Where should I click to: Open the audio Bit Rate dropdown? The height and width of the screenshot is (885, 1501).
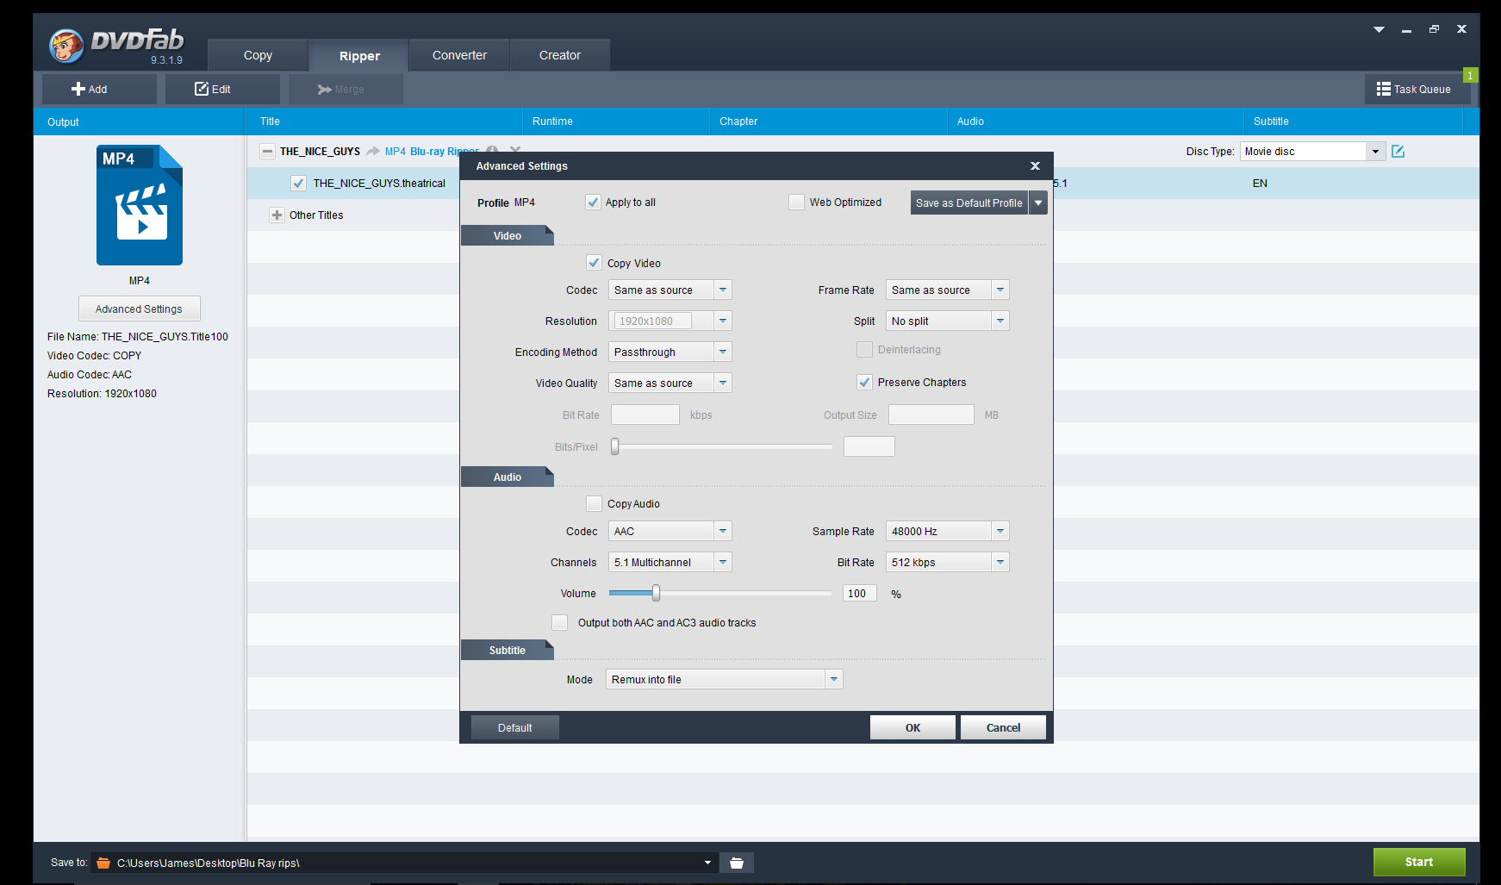(x=947, y=563)
